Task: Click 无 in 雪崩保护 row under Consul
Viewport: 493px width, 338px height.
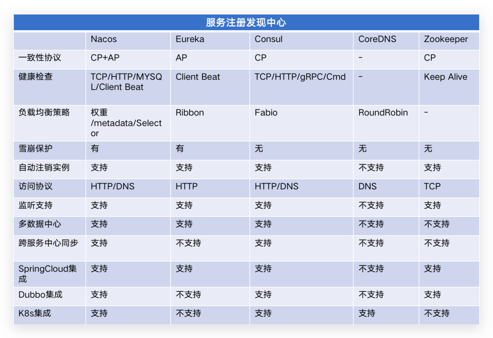Action: pos(259,149)
